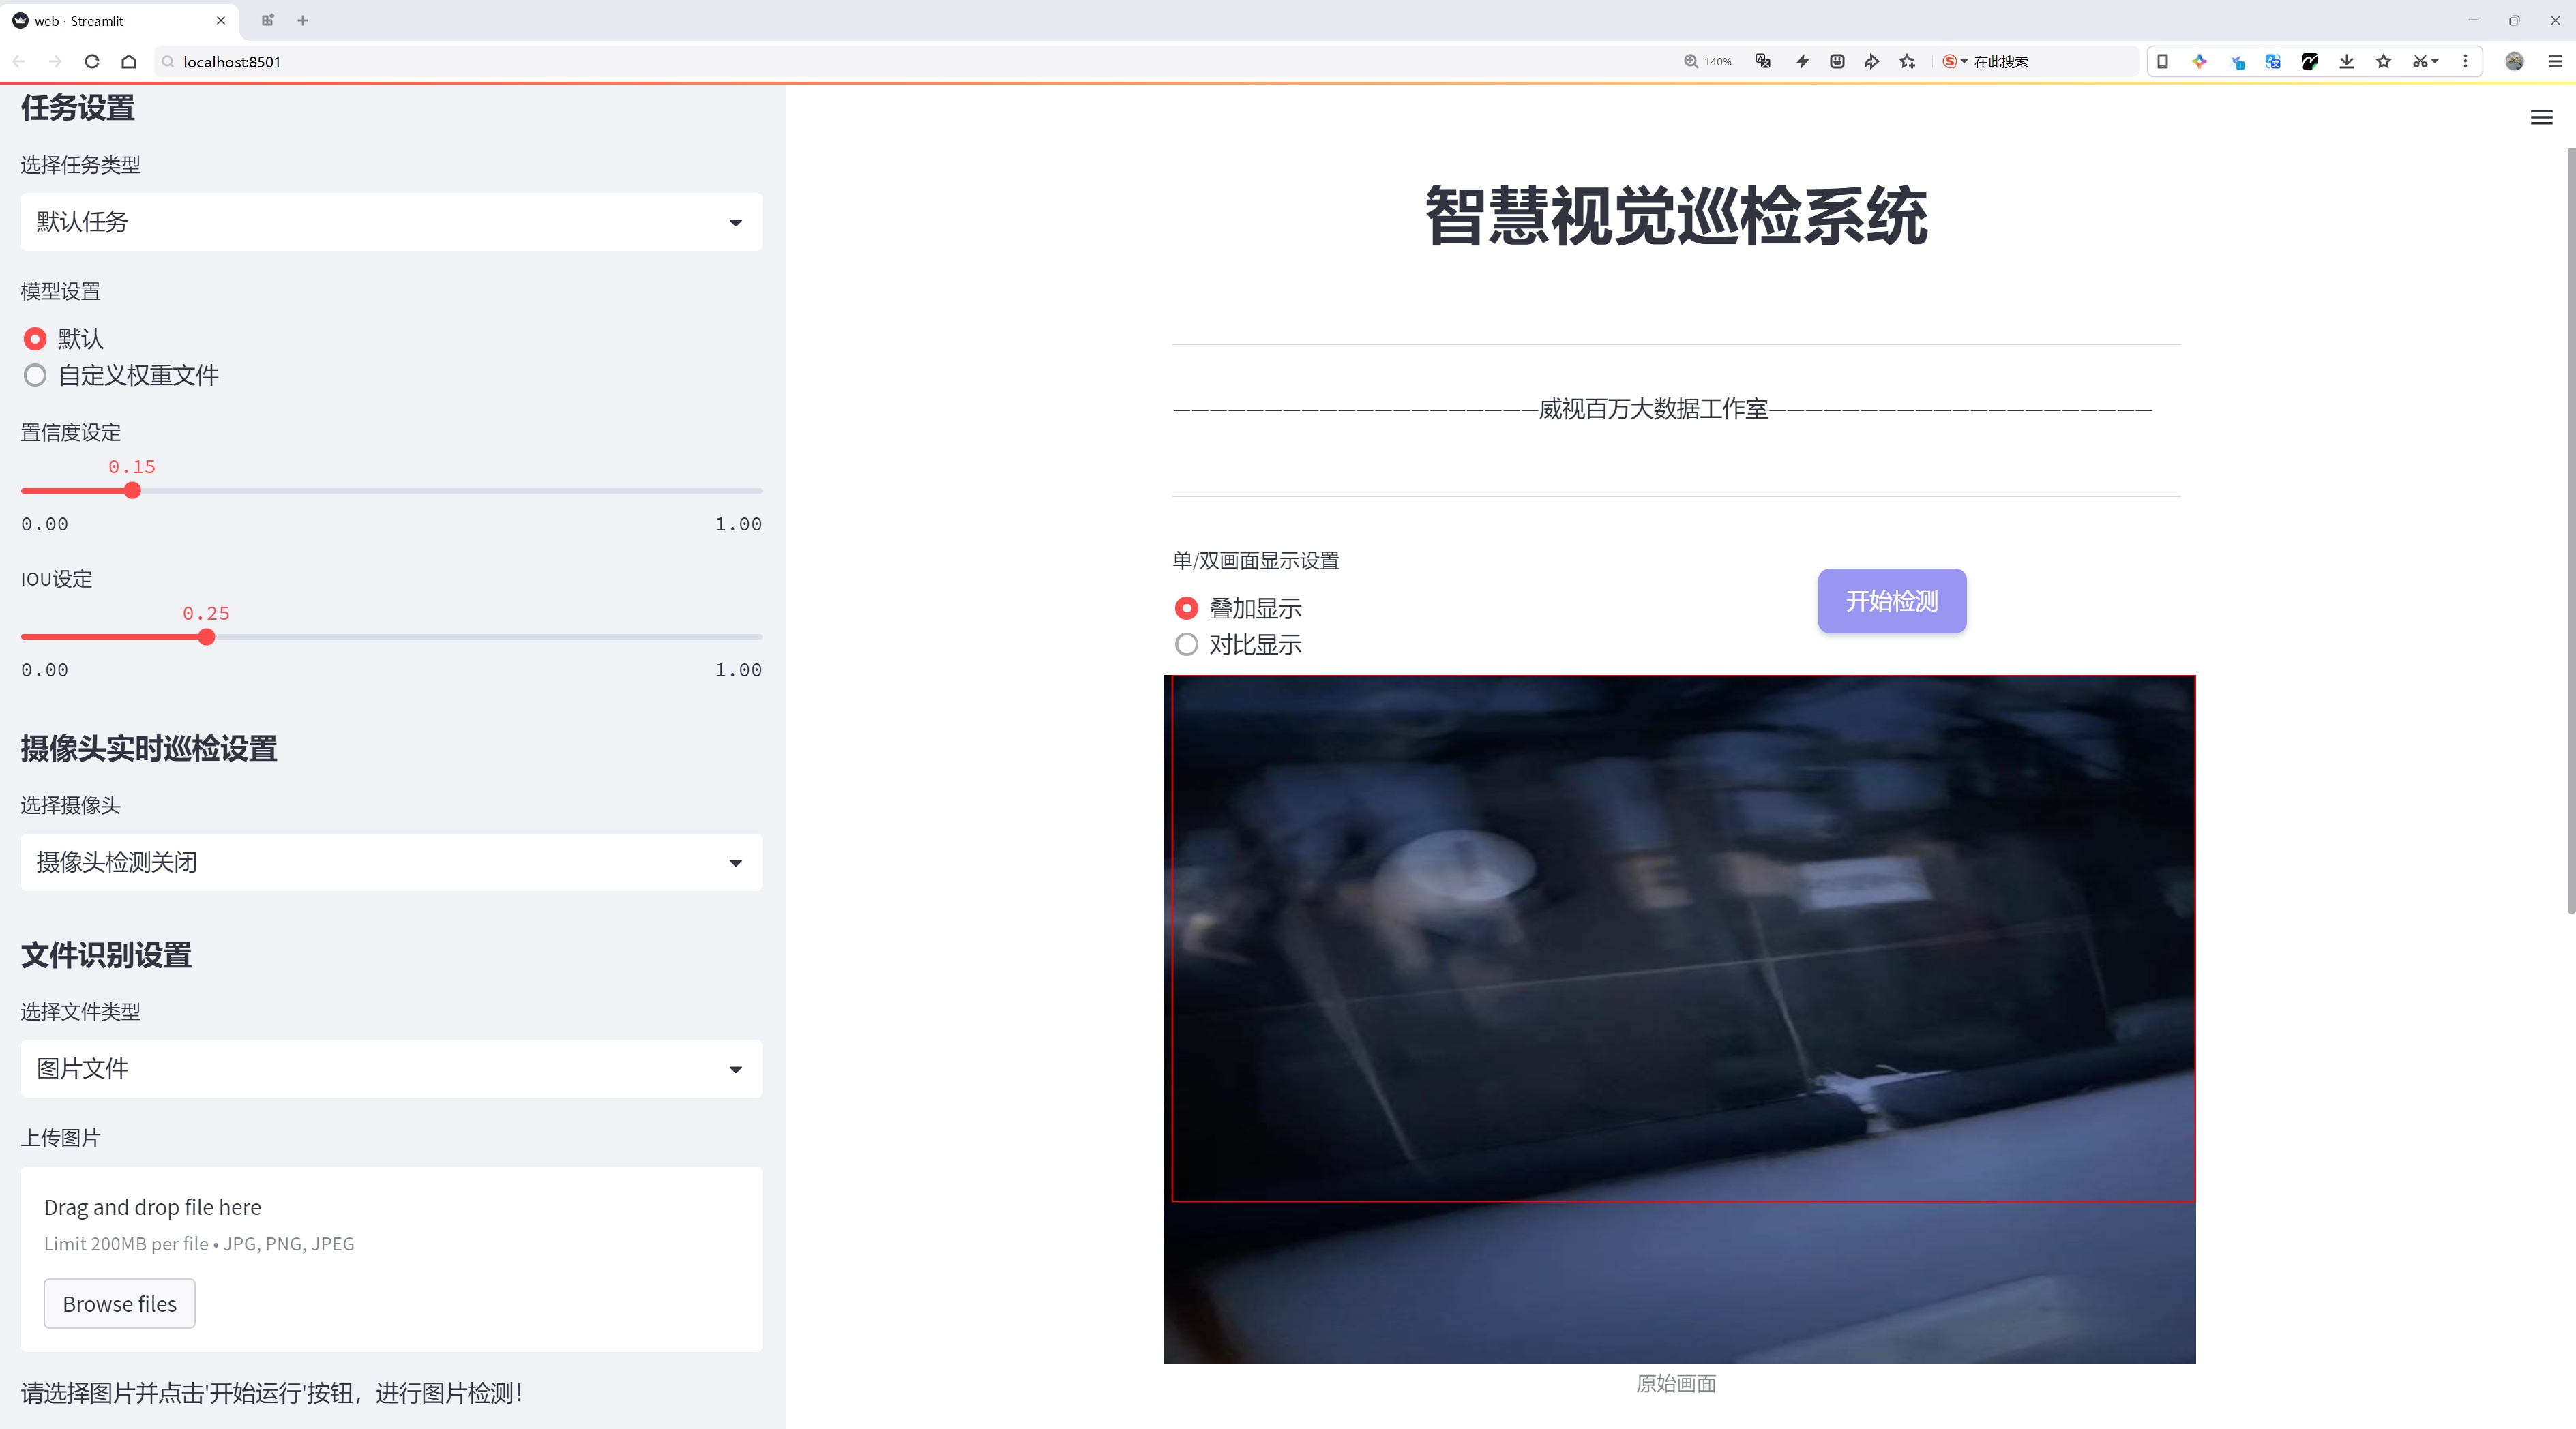This screenshot has width=2576, height=1429.
Task: Click the share arrow icon in address bar
Action: coord(1872,61)
